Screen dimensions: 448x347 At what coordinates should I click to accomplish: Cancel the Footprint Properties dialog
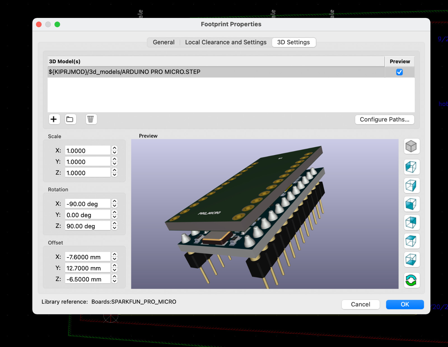pos(361,304)
